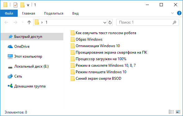The image size is (183, 116).
Task: Select Этот компьютер in navigation pane
Action: coord(28,56)
